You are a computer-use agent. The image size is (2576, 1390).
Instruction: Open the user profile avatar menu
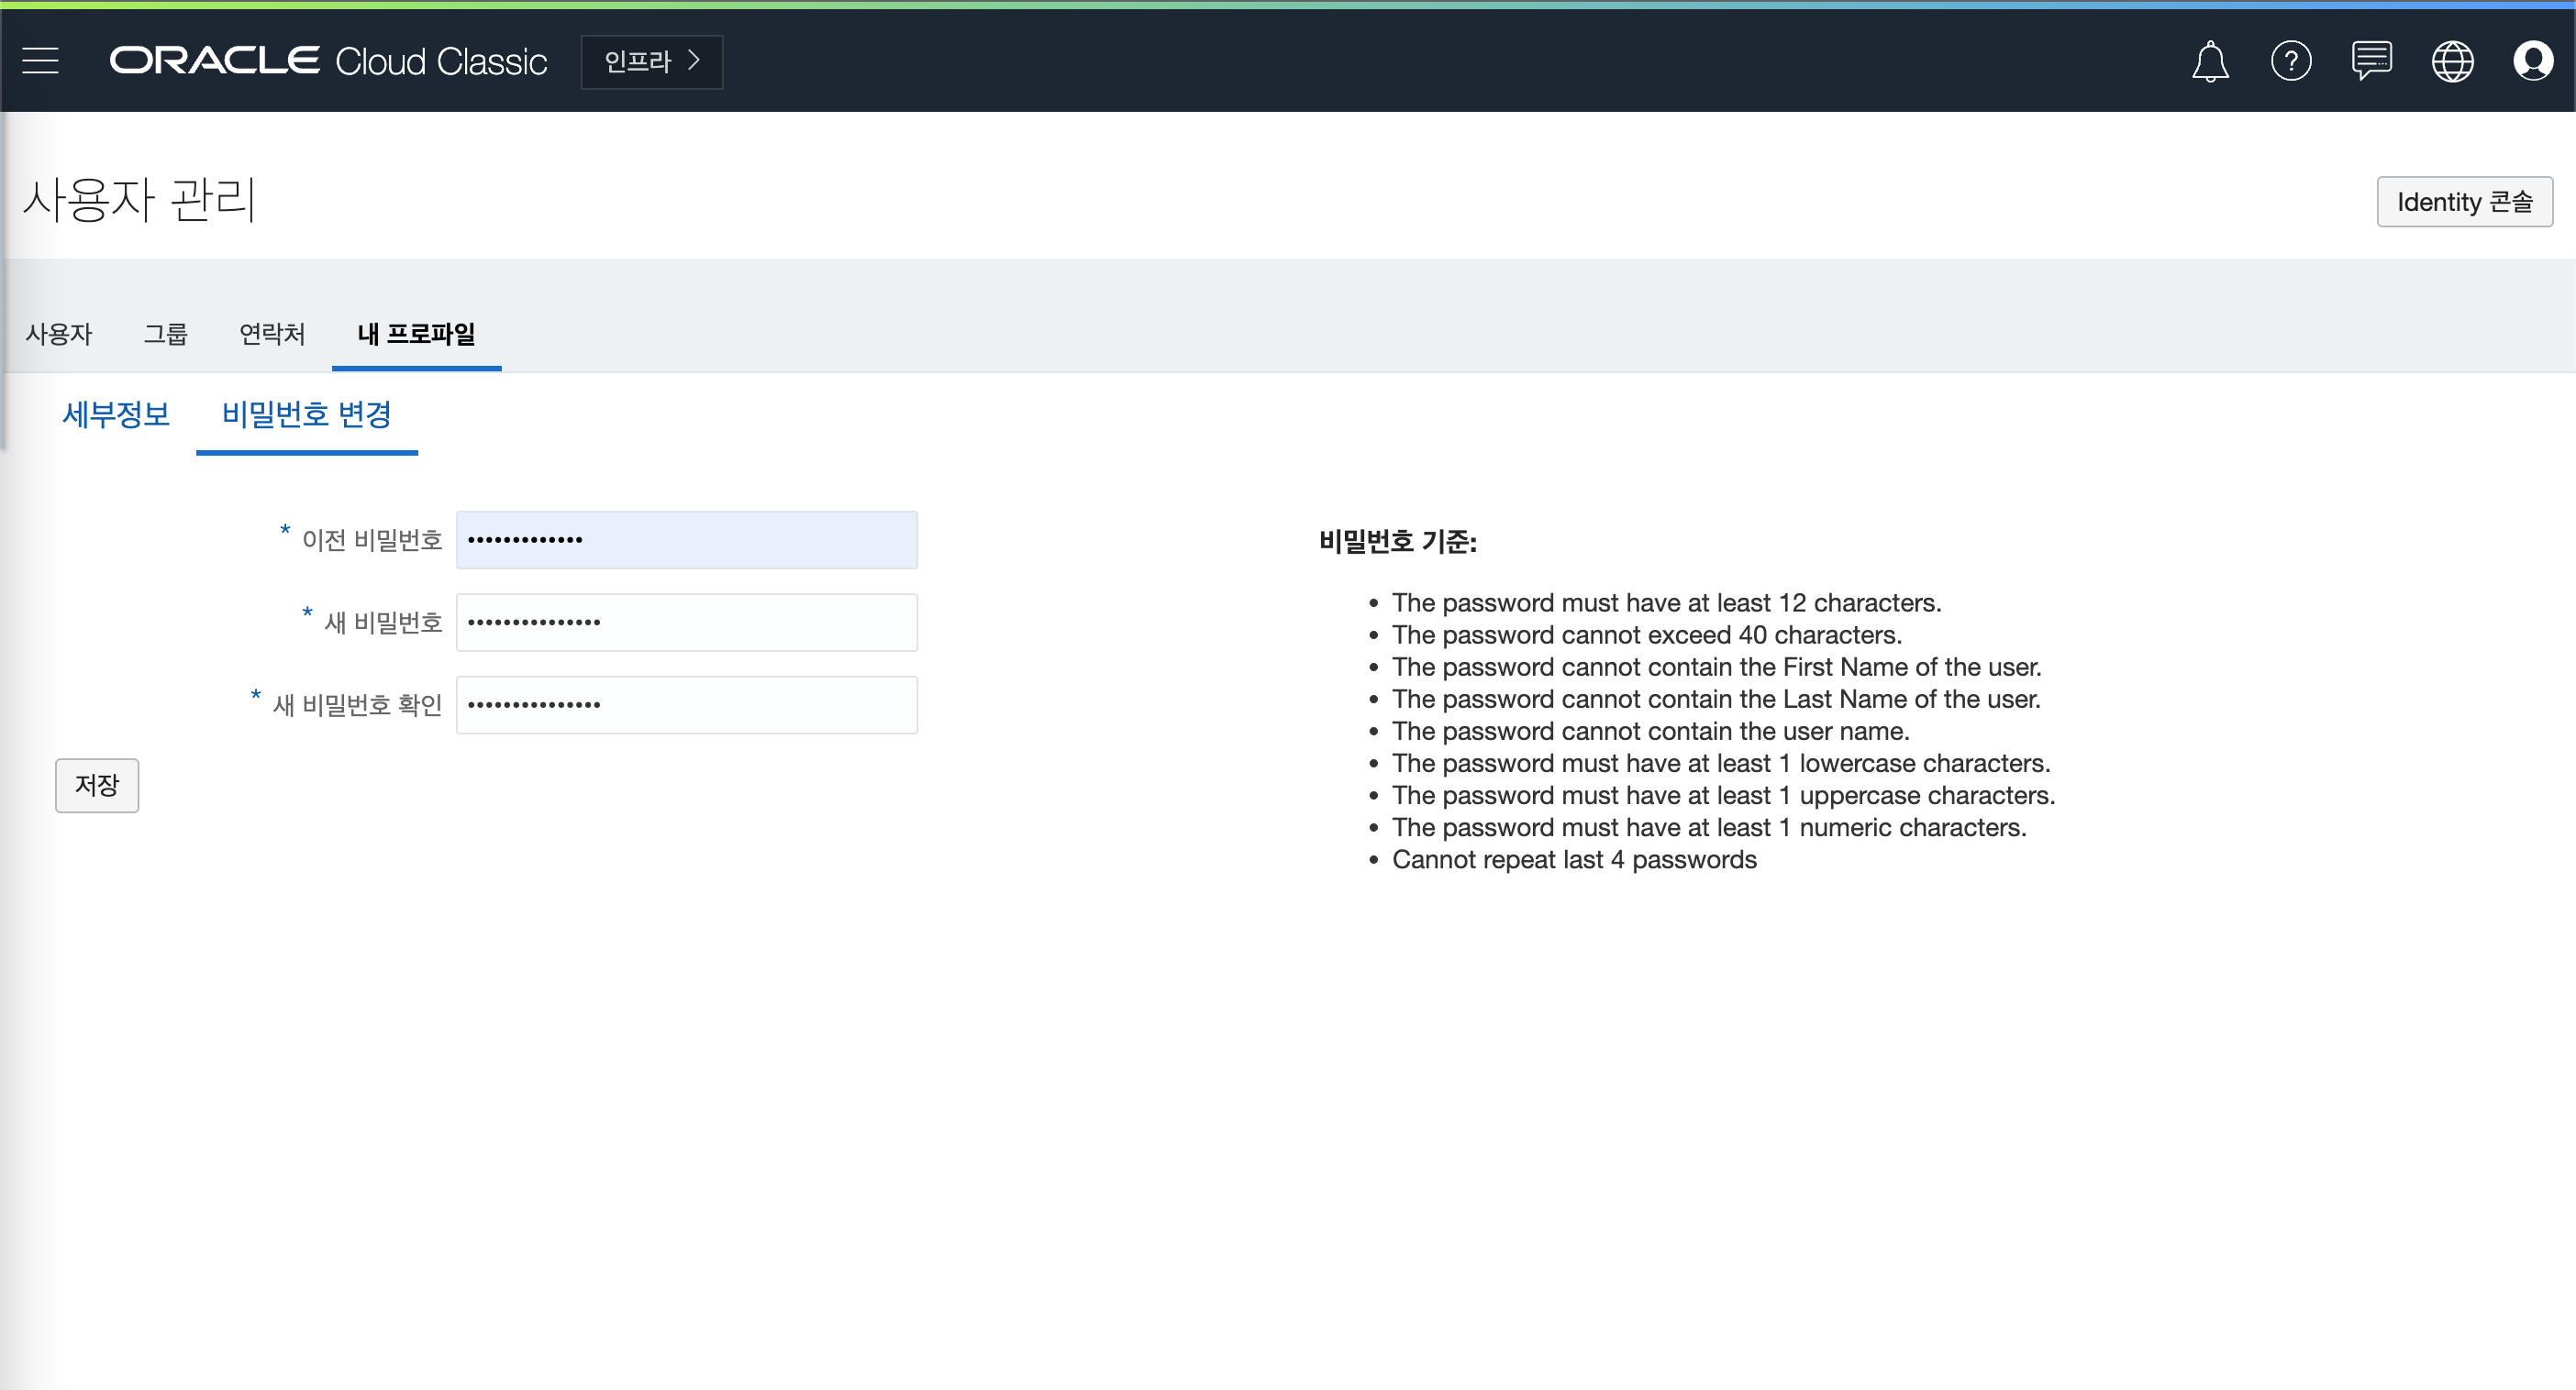2533,61
